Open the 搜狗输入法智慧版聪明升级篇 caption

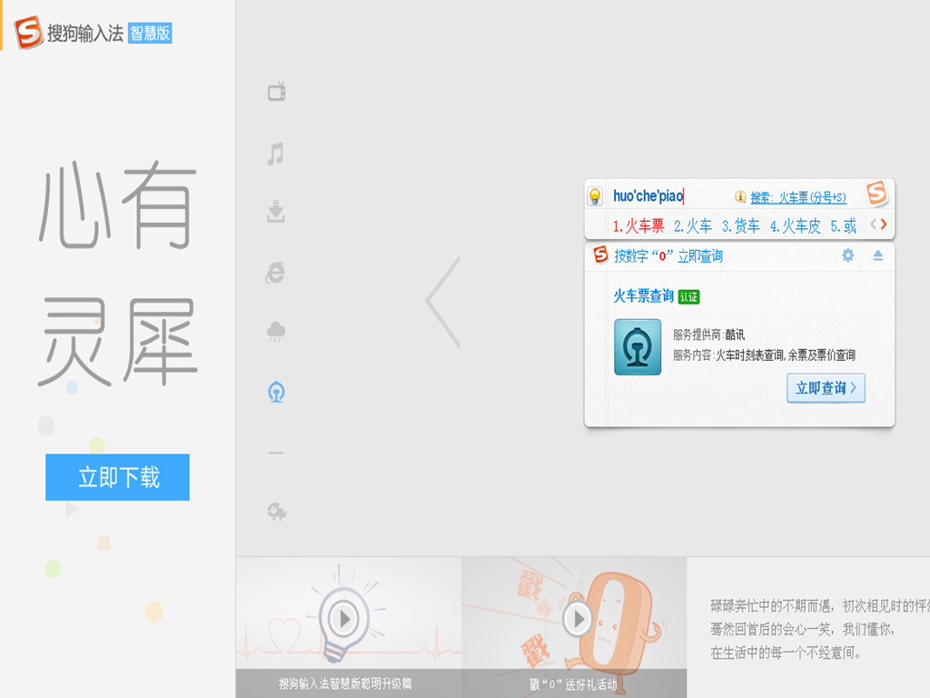345,683
